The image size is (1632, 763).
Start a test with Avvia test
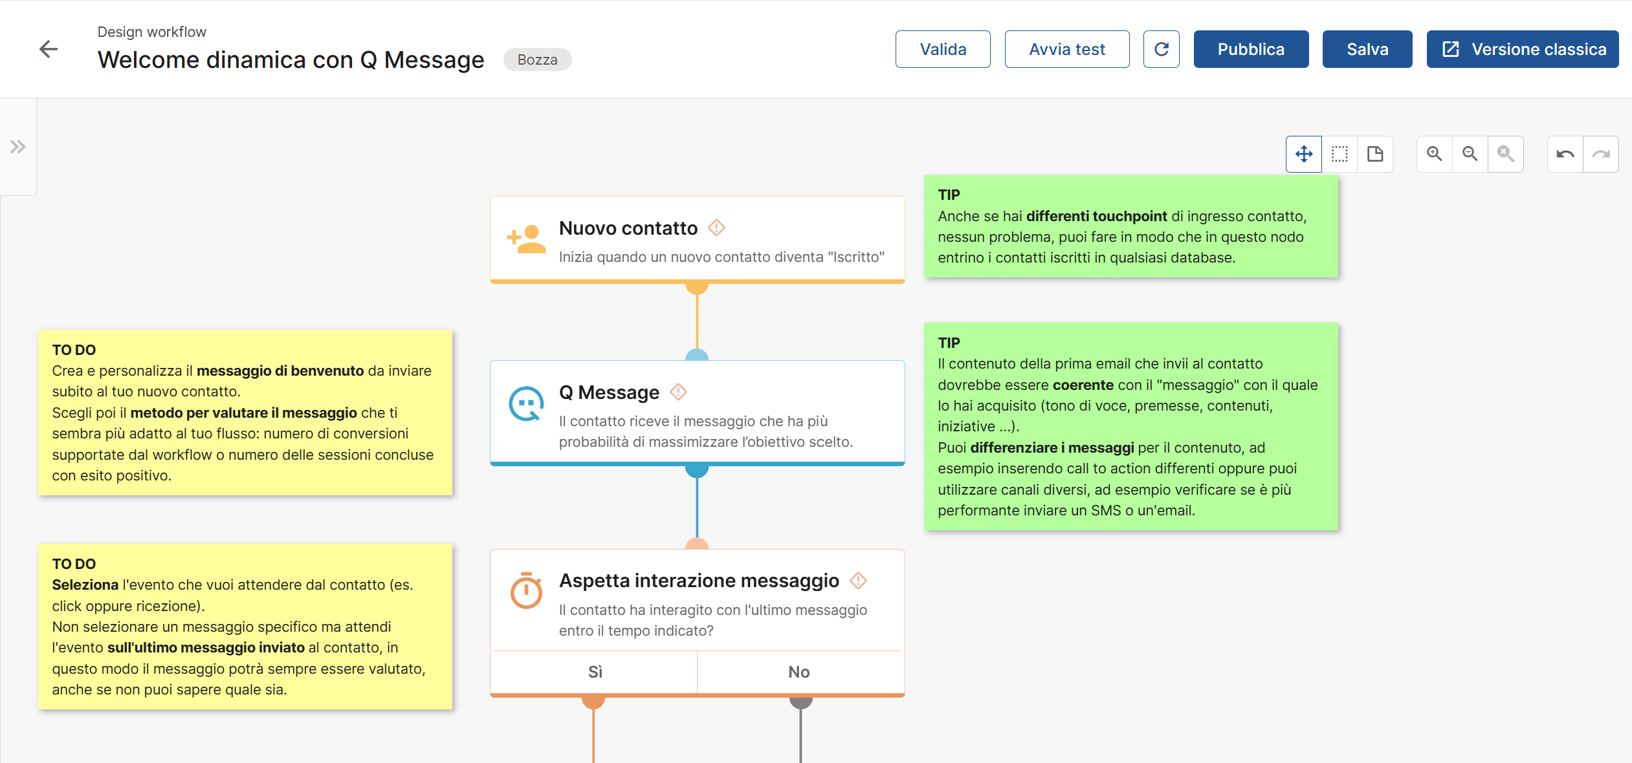pyautogui.click(x=1067, y=49)
